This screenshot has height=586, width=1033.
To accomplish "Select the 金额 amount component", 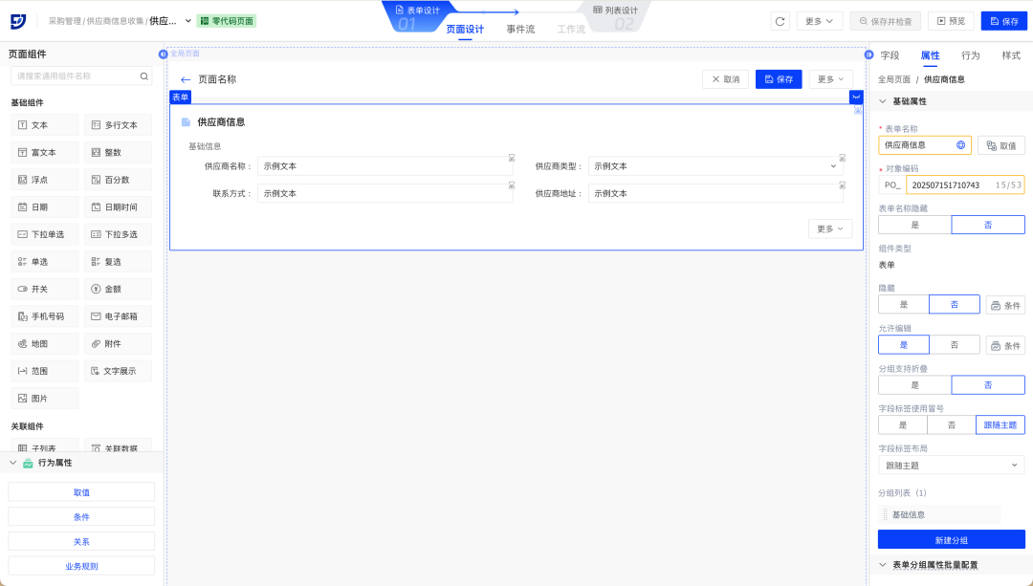I will [x=118, y=289].
